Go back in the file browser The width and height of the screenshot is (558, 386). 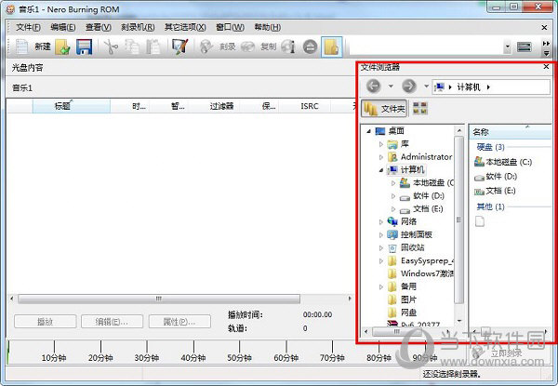click(373, 86)
